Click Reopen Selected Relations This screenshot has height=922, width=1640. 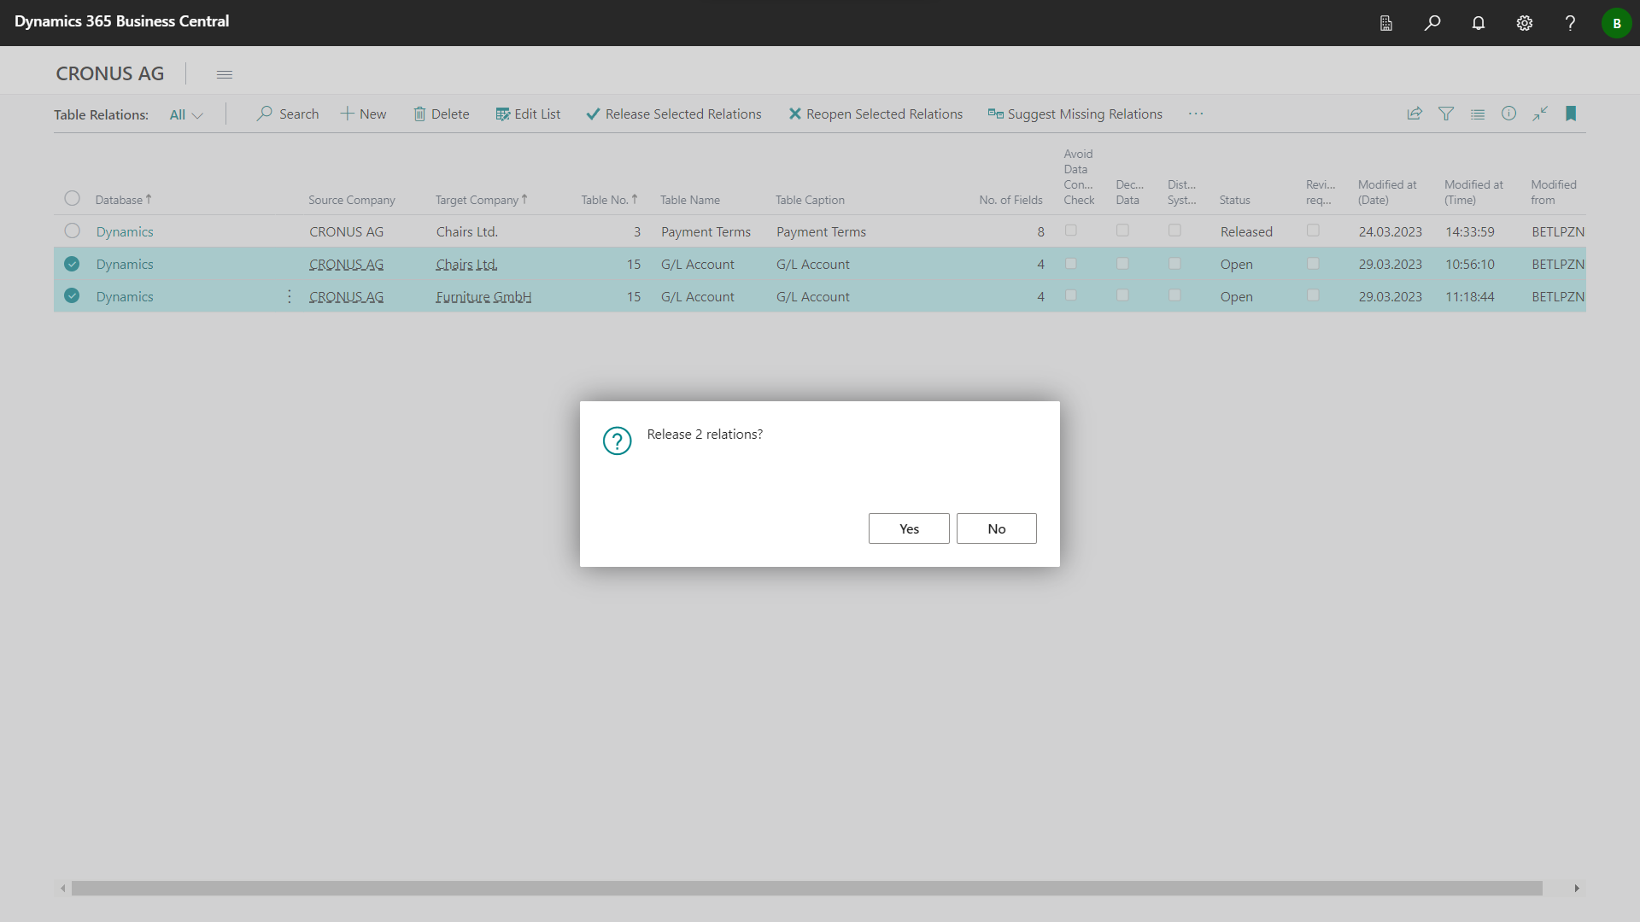(x=876, y=114)
